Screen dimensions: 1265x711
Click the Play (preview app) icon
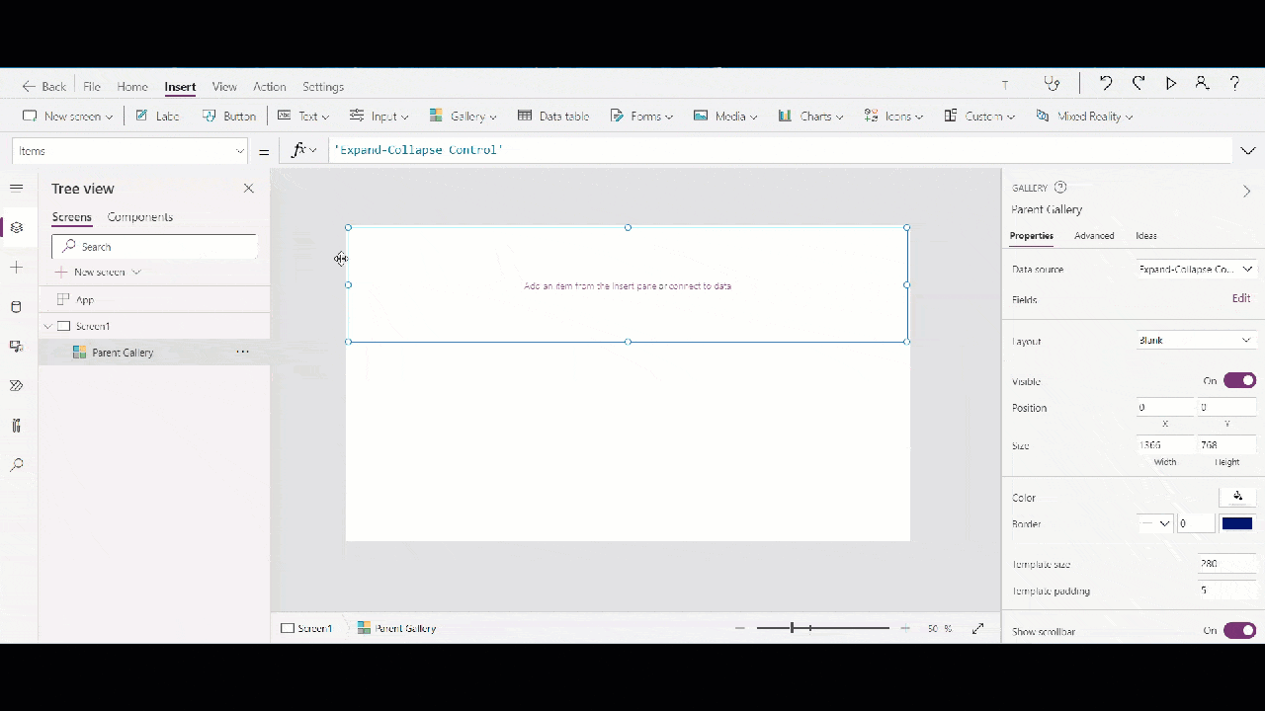(x=1170, y=83)
